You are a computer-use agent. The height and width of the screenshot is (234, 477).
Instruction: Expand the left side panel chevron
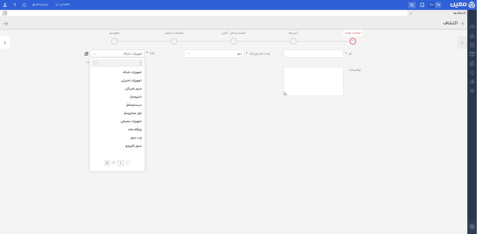pos(5,43)
